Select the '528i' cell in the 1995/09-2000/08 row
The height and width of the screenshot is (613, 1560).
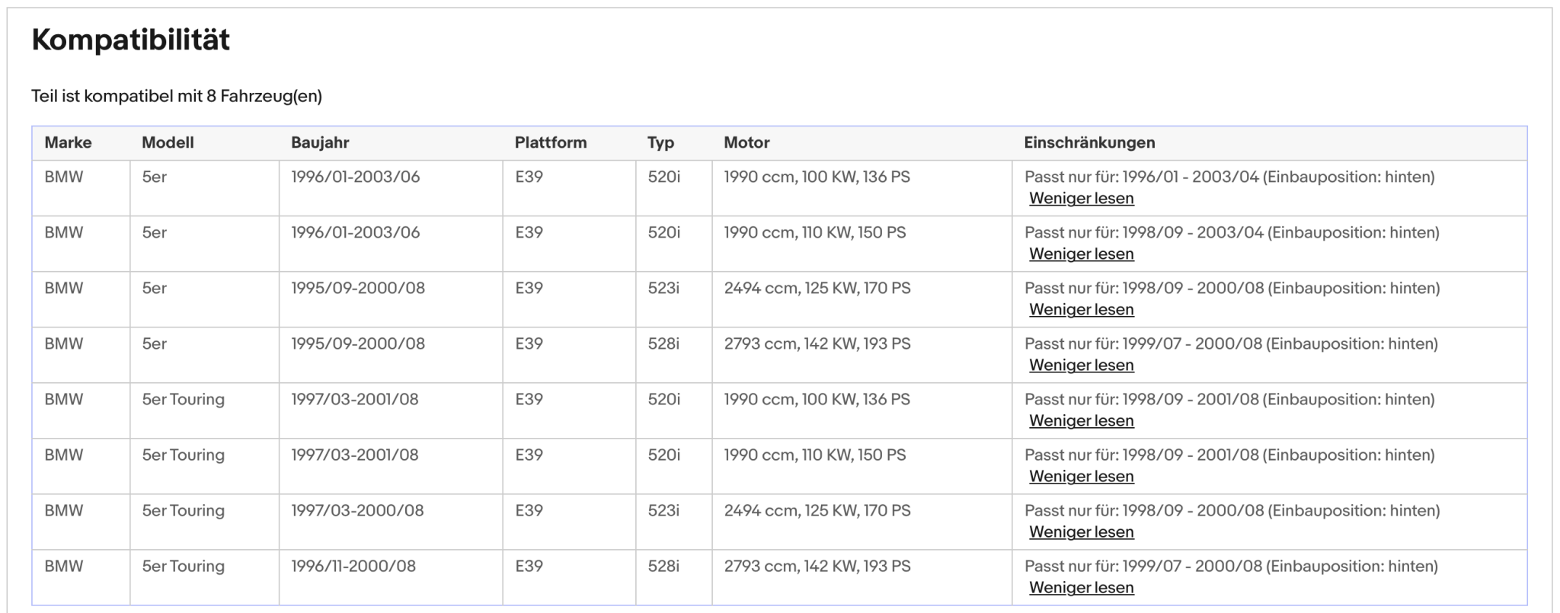click(663, 343)
